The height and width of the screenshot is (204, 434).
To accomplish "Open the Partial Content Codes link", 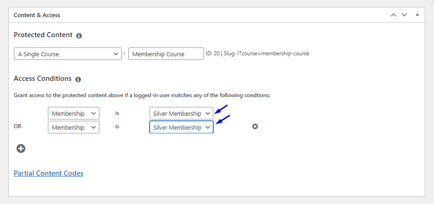I will [x=48, y=173].
